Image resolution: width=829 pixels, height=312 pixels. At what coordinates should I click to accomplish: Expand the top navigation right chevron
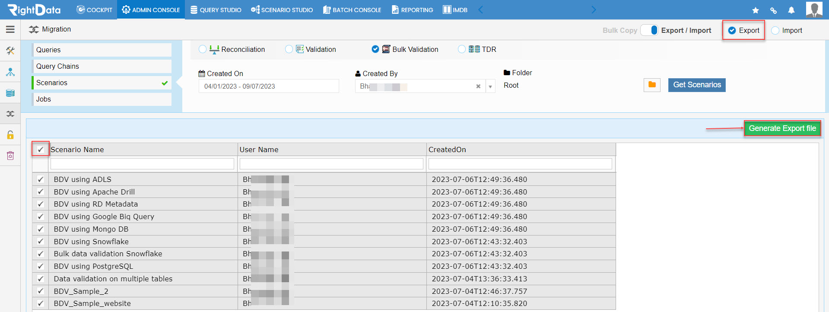(593, 10)
